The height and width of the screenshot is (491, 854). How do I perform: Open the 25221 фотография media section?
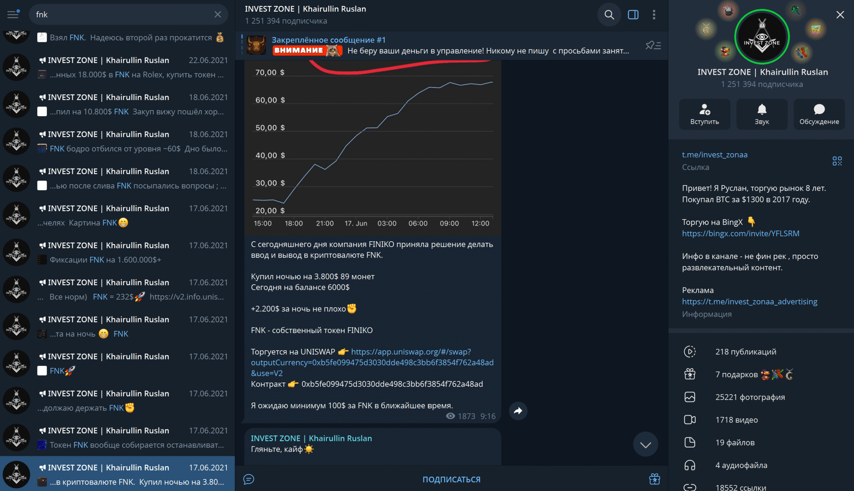click(761, 397)
